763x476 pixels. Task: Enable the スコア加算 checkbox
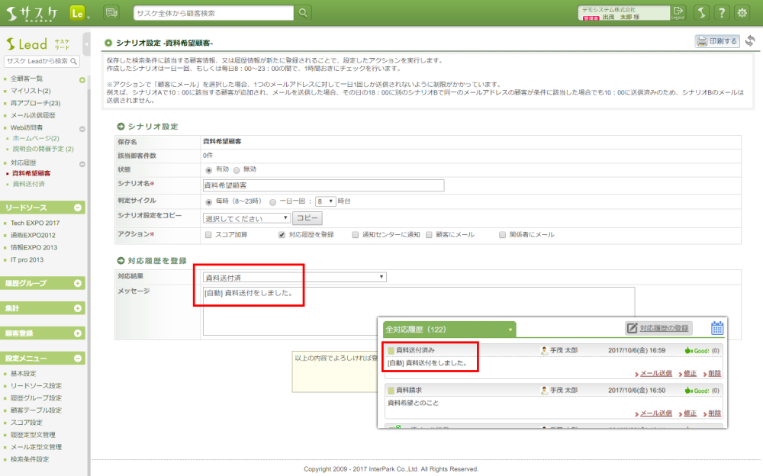(208, 235)
